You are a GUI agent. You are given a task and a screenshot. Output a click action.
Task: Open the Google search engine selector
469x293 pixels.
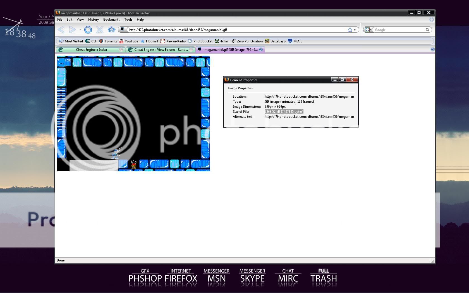tap(368, 30)
